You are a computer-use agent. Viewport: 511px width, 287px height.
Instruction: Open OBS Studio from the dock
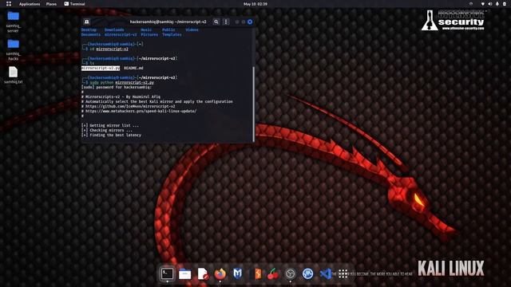click(290, 274)
